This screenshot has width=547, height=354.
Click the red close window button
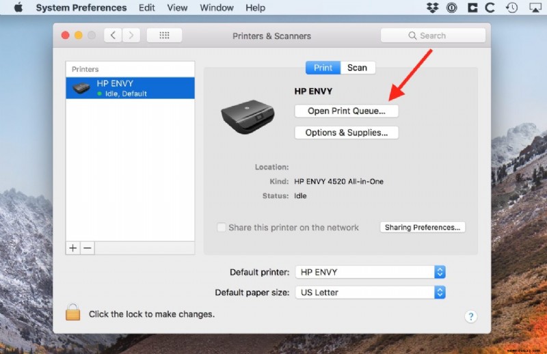[65, 36]
